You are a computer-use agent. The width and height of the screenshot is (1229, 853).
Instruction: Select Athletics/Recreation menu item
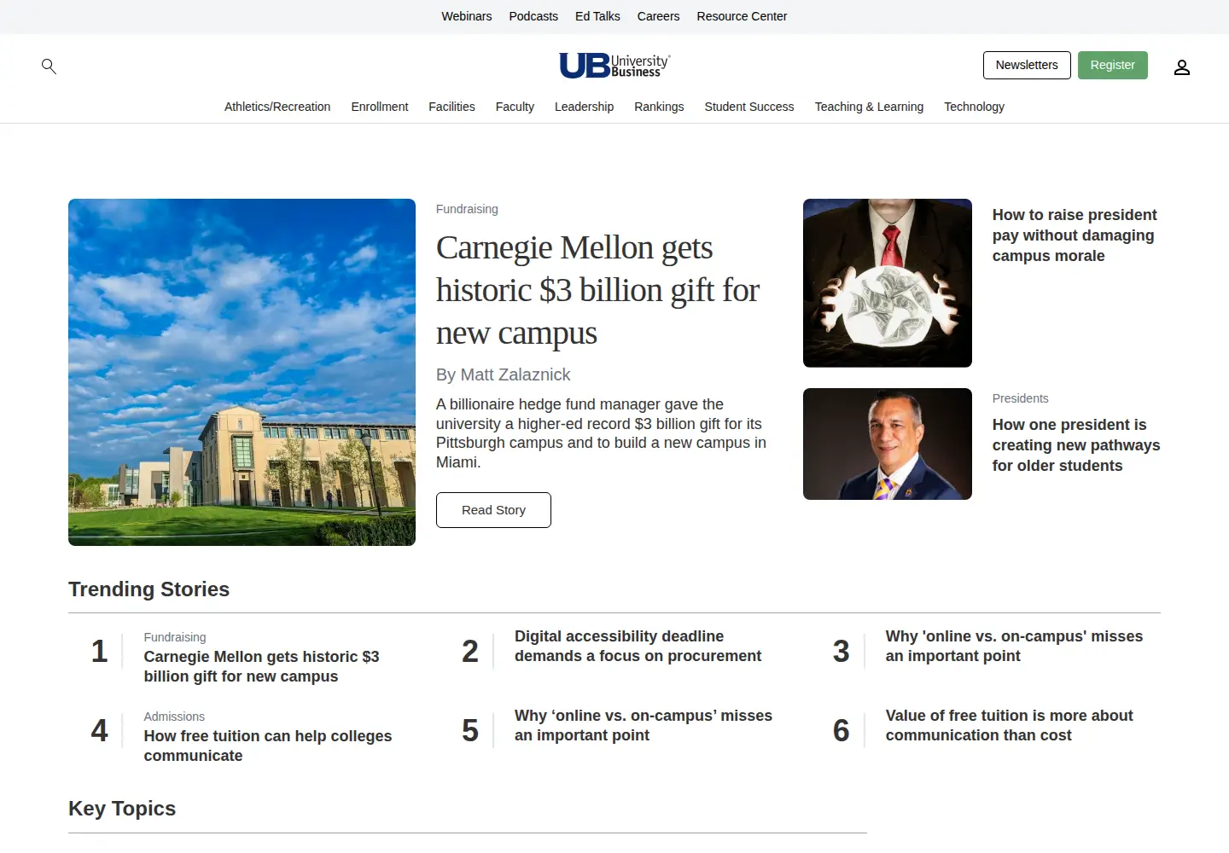(277, 107)
